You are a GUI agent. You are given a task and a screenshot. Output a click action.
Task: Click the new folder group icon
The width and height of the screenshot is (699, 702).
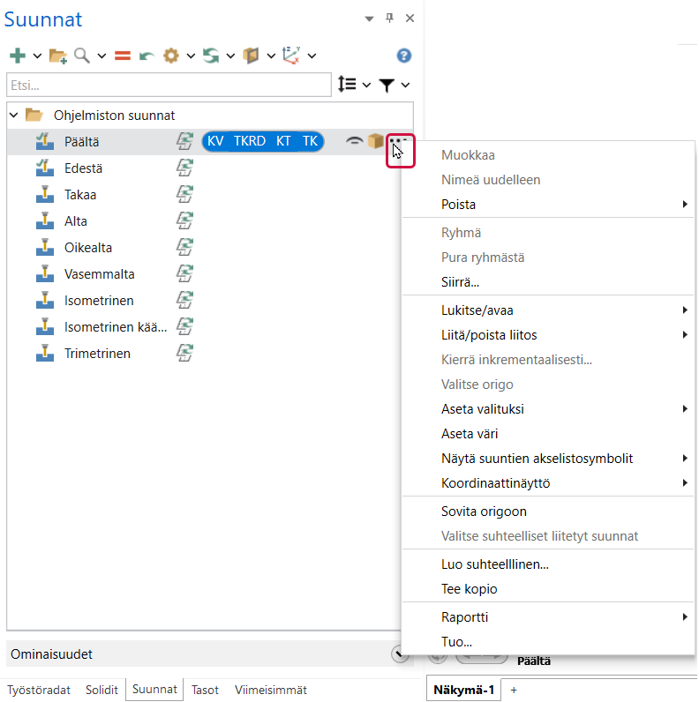(58, 56)
